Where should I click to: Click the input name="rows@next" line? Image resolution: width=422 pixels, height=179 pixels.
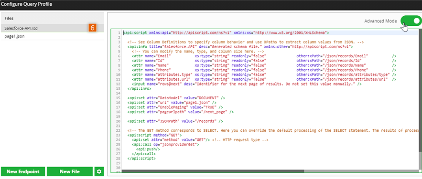coord(246,84)
